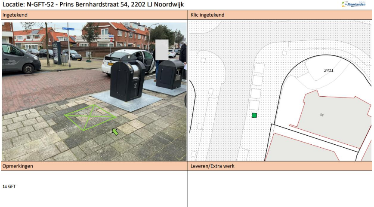Click the house number '54' on map
Screen dimensions: 374x207
coord(321,115)
